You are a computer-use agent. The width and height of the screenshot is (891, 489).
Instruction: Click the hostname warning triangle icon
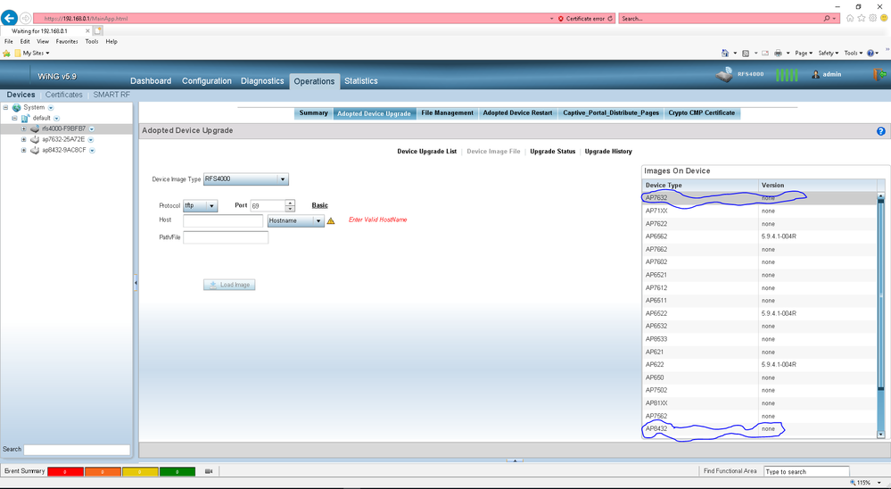(331, 220)
